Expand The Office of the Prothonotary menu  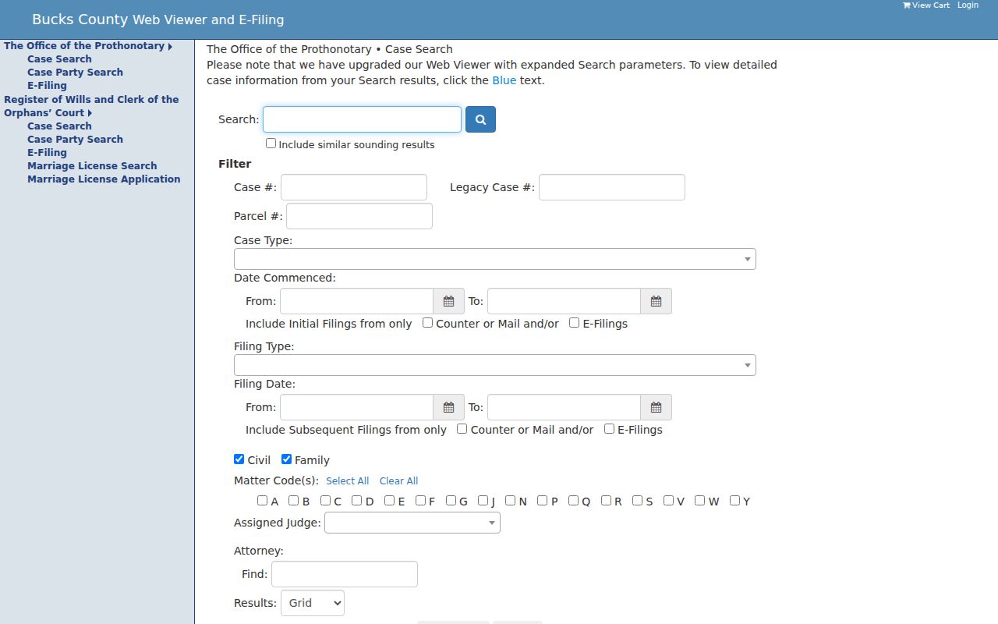tap(88, 45)
